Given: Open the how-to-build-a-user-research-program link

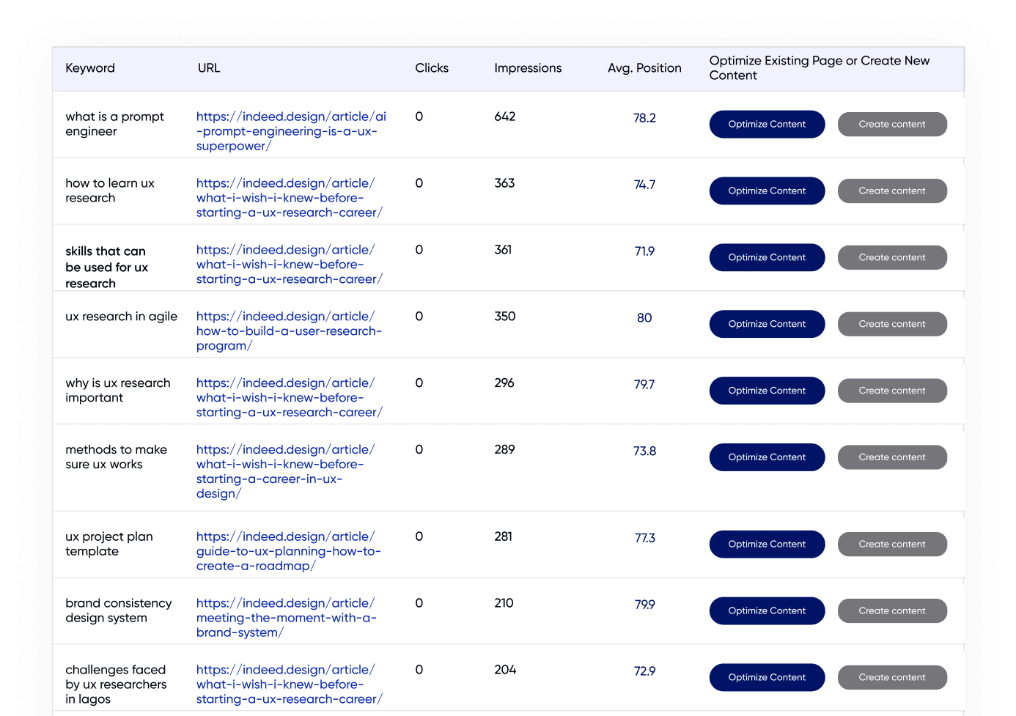Looking at the screenshot, I should pos(289,331).
